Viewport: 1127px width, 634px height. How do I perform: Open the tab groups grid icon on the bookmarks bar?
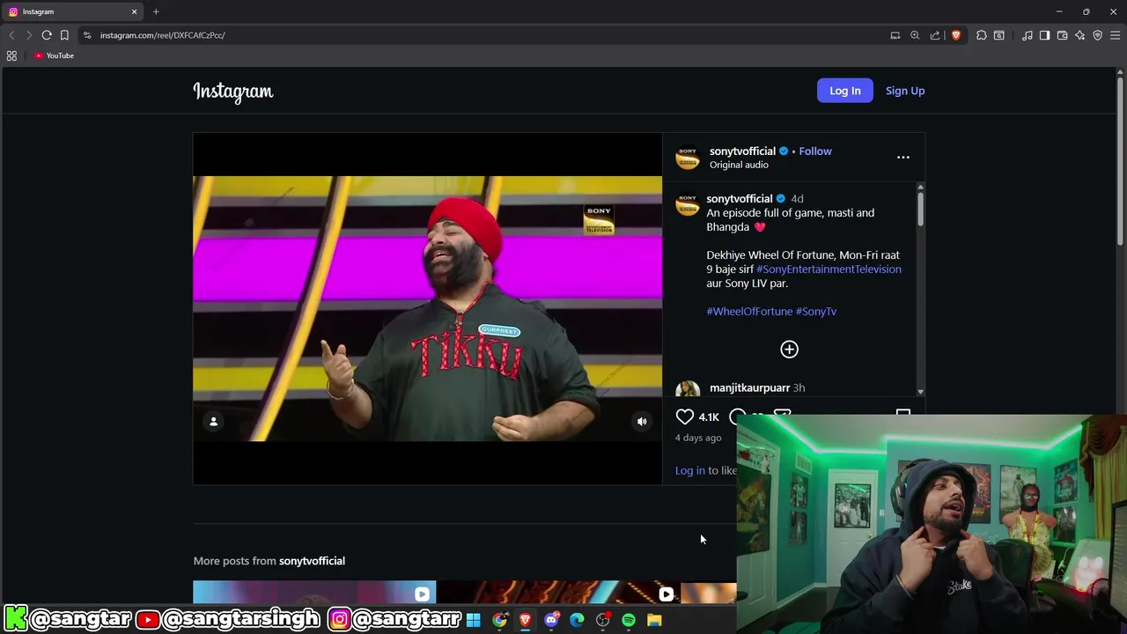(11, 55)
